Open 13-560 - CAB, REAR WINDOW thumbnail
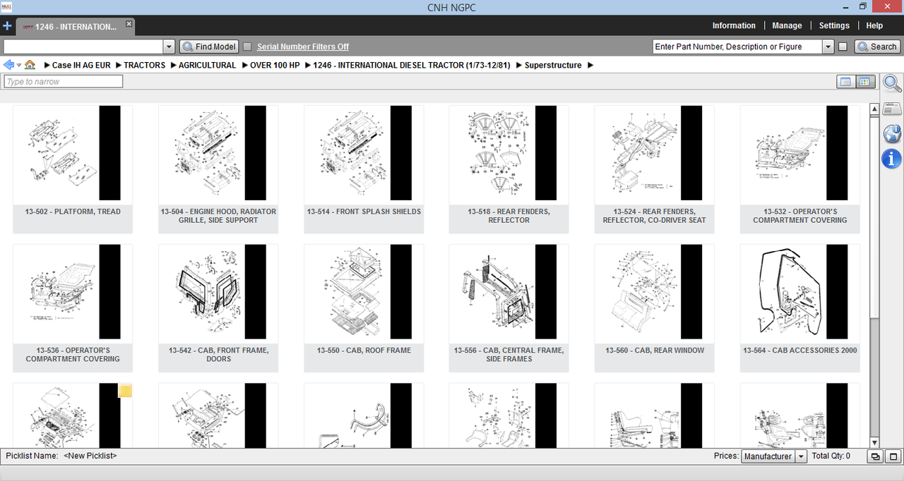The height and width of the screenshot is (481, 904). pos(655,308)
